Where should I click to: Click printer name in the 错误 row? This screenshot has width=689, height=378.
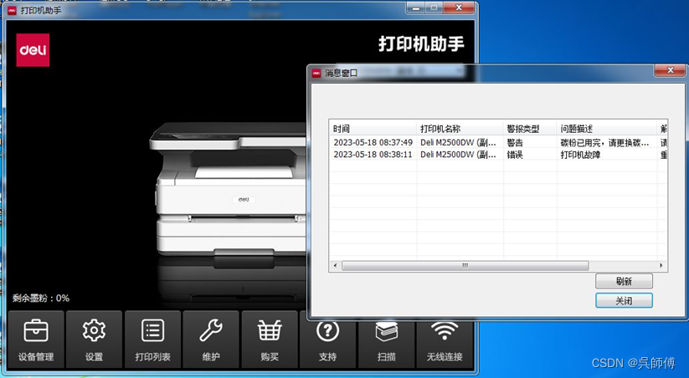(458, 155)
